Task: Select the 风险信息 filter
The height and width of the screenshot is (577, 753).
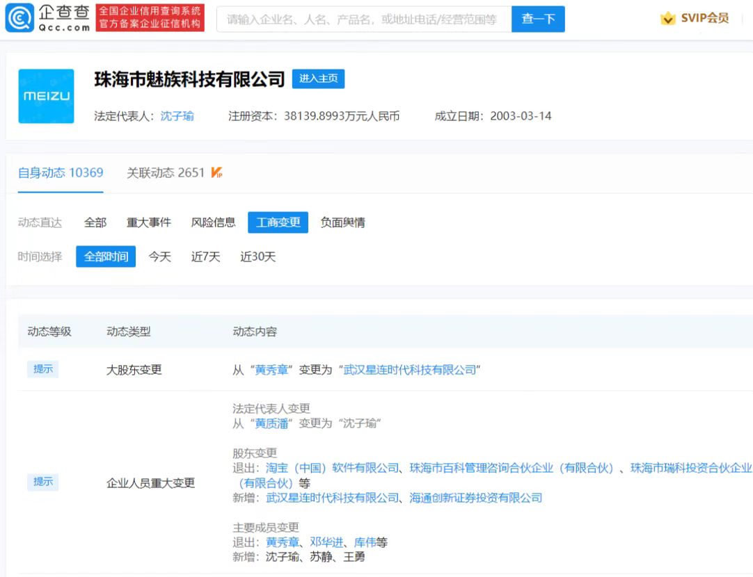Action: (x=213, y=222)
